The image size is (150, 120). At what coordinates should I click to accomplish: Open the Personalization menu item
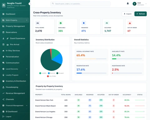[15, 57]
